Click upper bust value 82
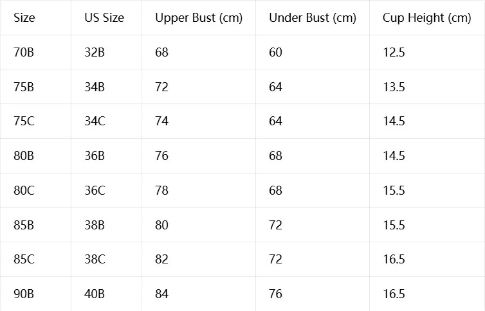Image resolution: width=485 pixels, height=311 pixels. tap(161, 259)
